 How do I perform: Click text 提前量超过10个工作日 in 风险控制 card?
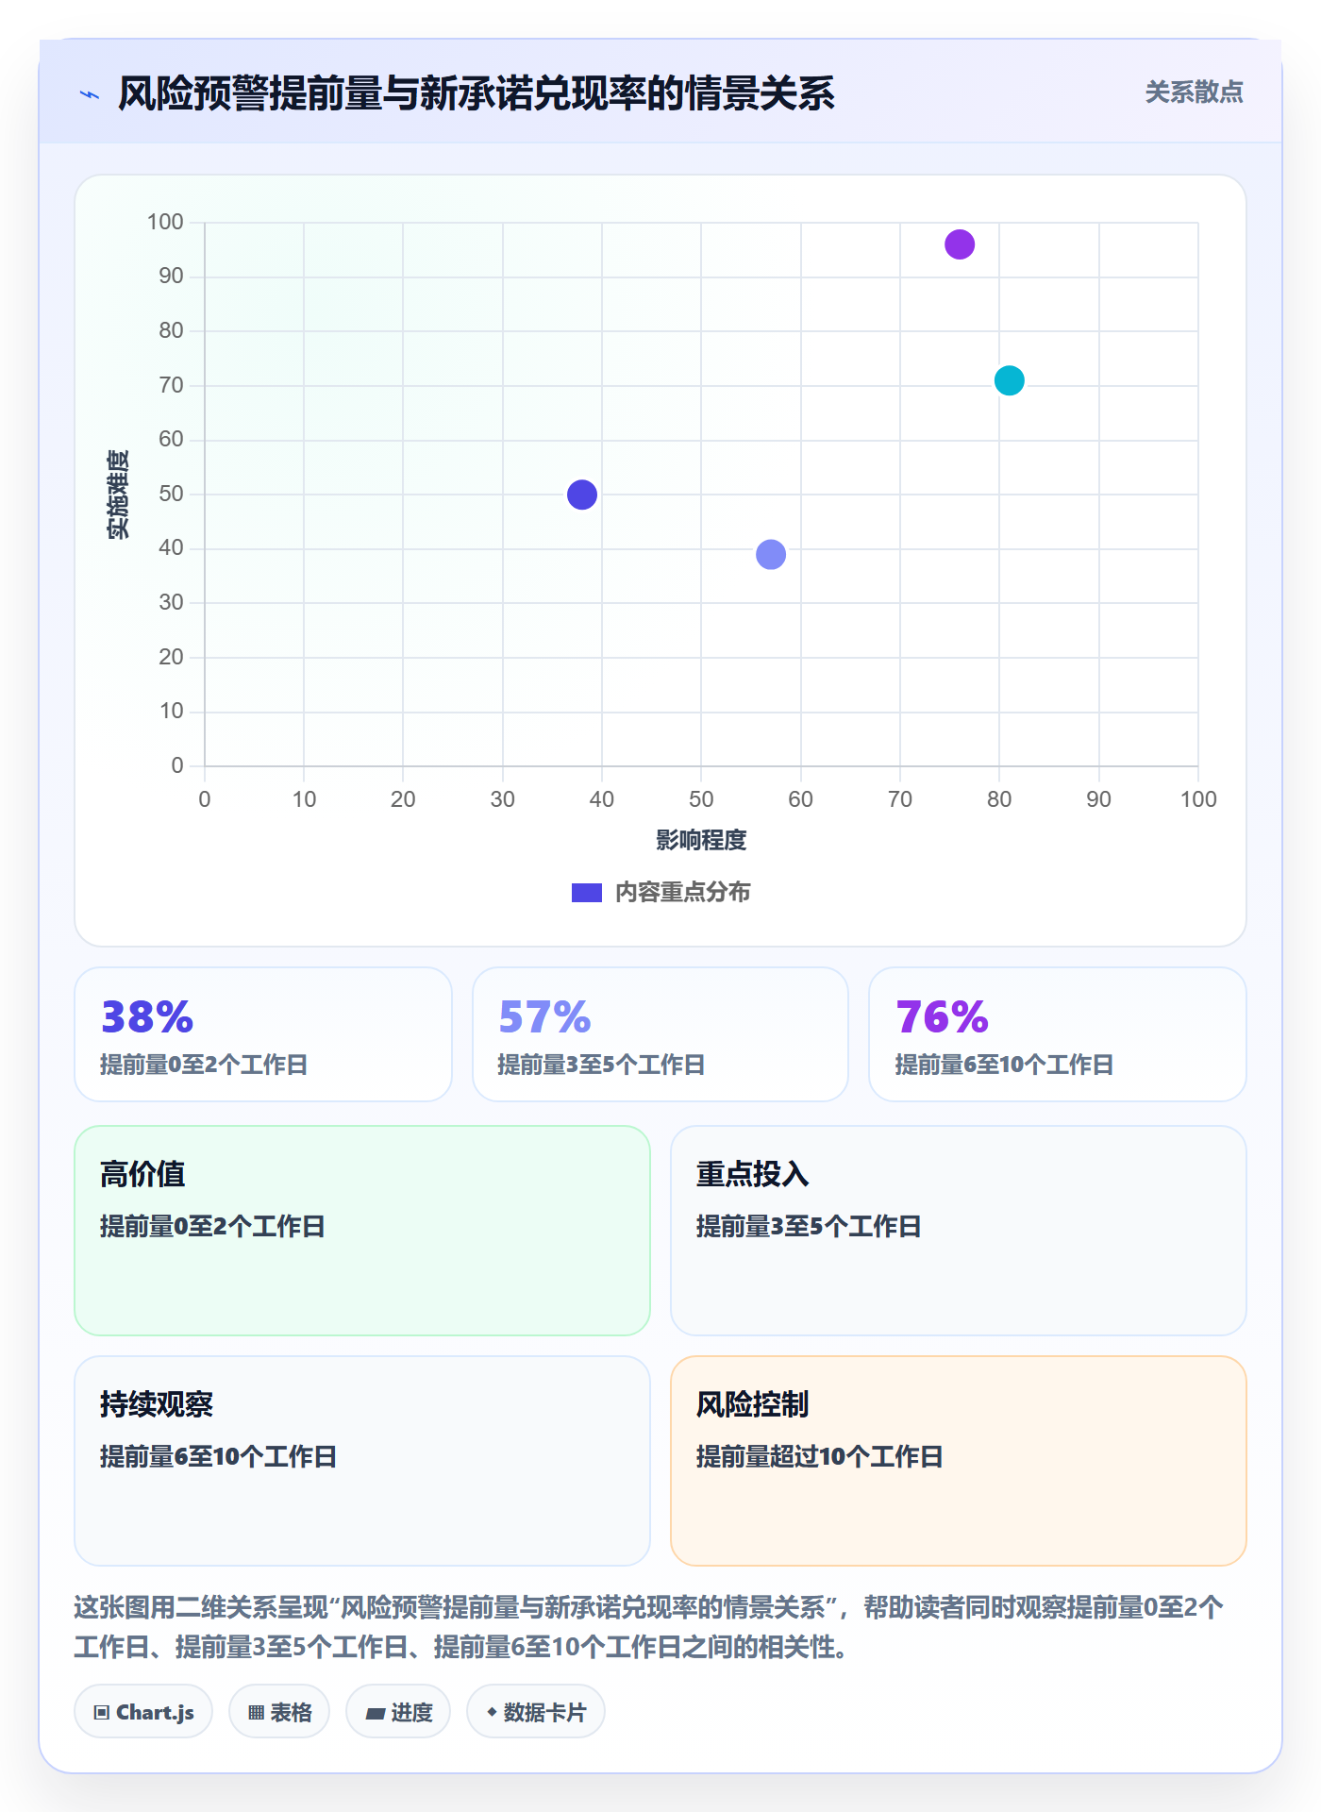819,1457
